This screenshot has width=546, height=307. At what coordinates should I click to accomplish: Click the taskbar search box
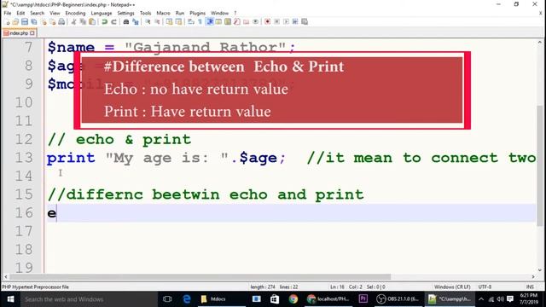(89, 299)
